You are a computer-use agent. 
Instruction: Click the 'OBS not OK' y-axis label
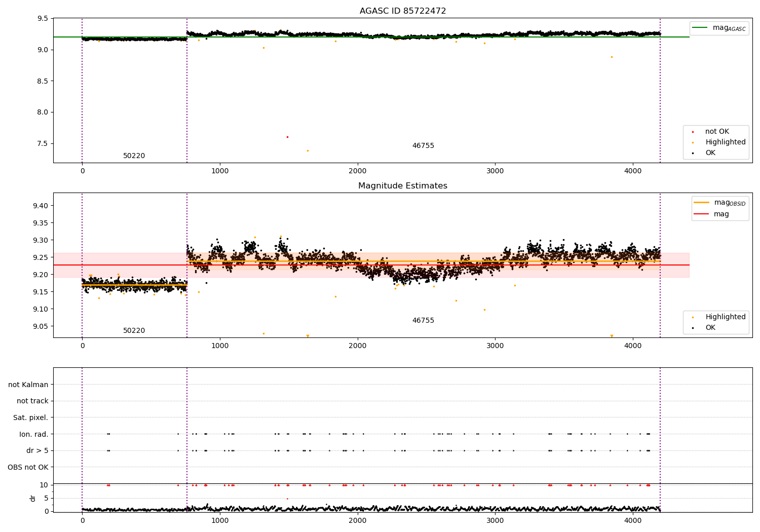point(28,467)
